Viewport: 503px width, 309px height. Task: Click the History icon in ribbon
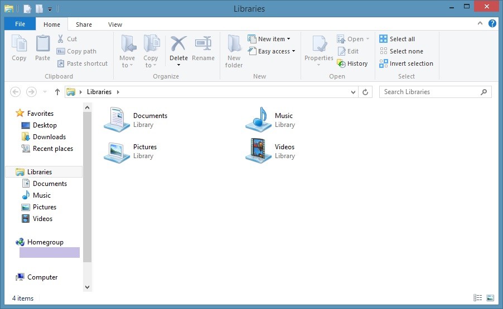click(x=342, y=63)
